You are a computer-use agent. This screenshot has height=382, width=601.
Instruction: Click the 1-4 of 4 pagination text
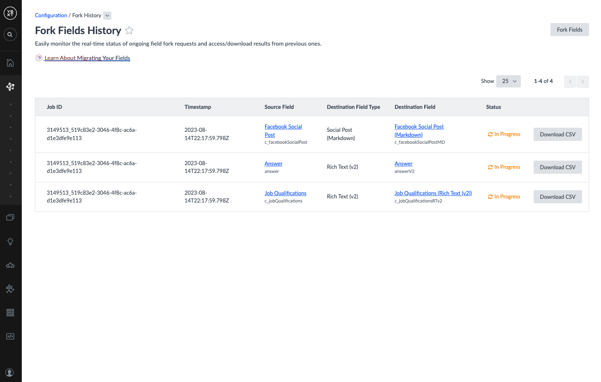[x=543, y=81]
